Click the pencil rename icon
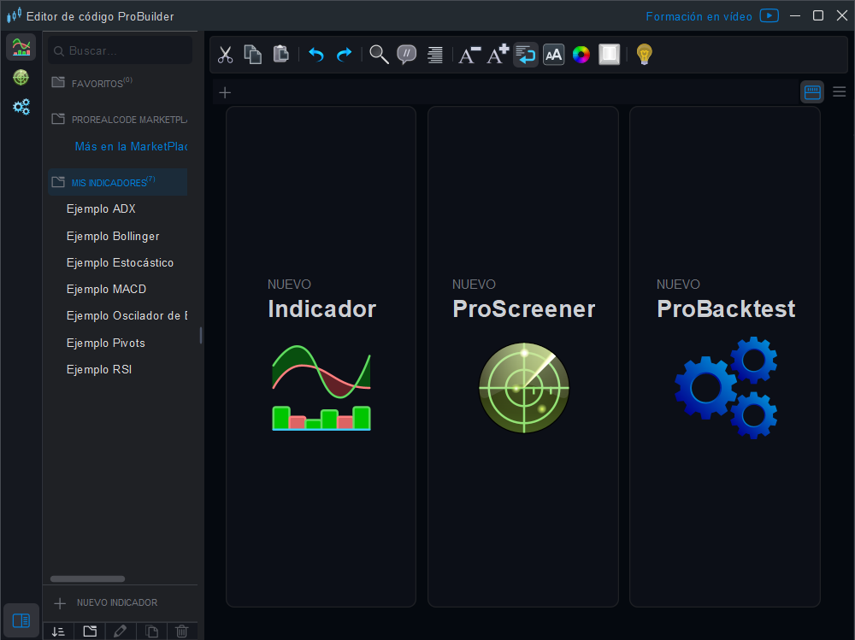Image resolution: width=855 pixels, height=640 pixels. point(120,631)
